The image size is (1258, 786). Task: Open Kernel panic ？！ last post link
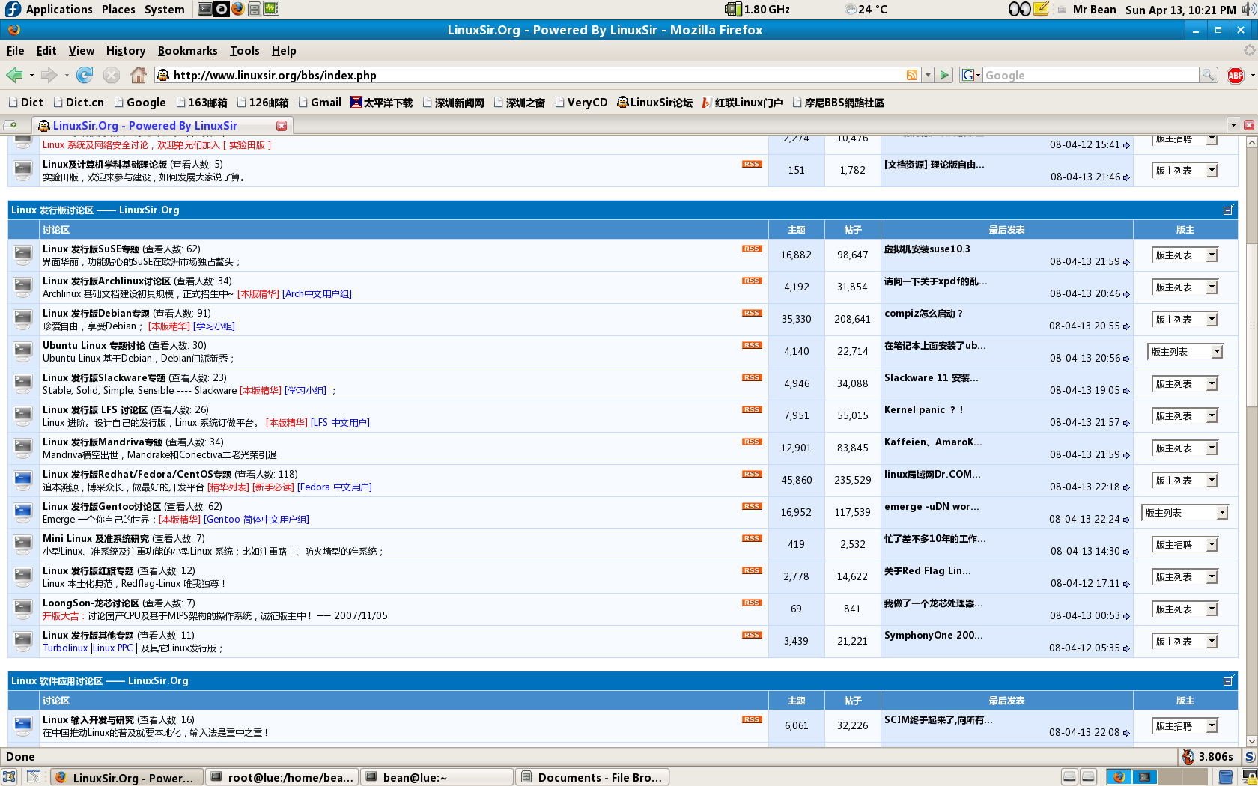[923, 410]
